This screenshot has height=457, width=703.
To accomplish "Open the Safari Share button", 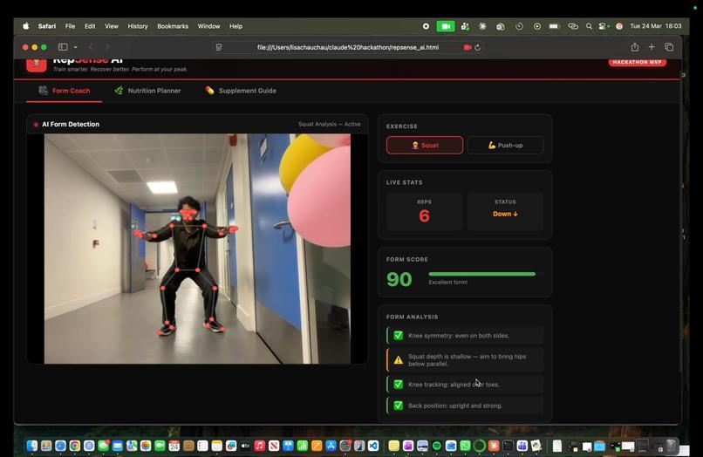I will pyautogui.click(x=634, y=47).
